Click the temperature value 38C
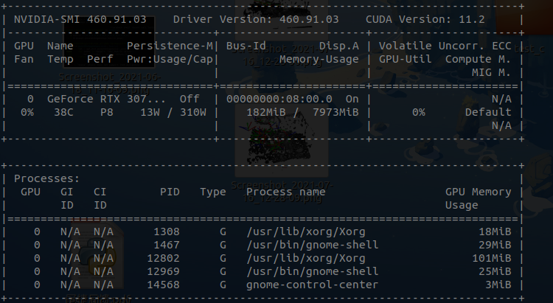 (63, 113)
